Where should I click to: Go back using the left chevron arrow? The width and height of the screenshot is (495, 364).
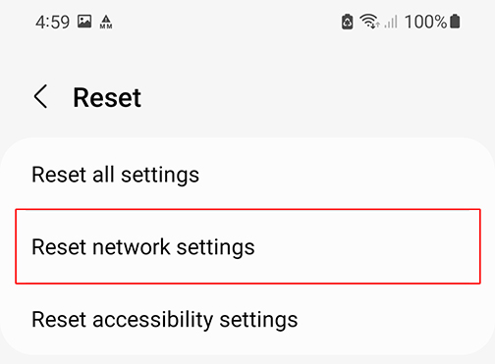coord(41,96)
